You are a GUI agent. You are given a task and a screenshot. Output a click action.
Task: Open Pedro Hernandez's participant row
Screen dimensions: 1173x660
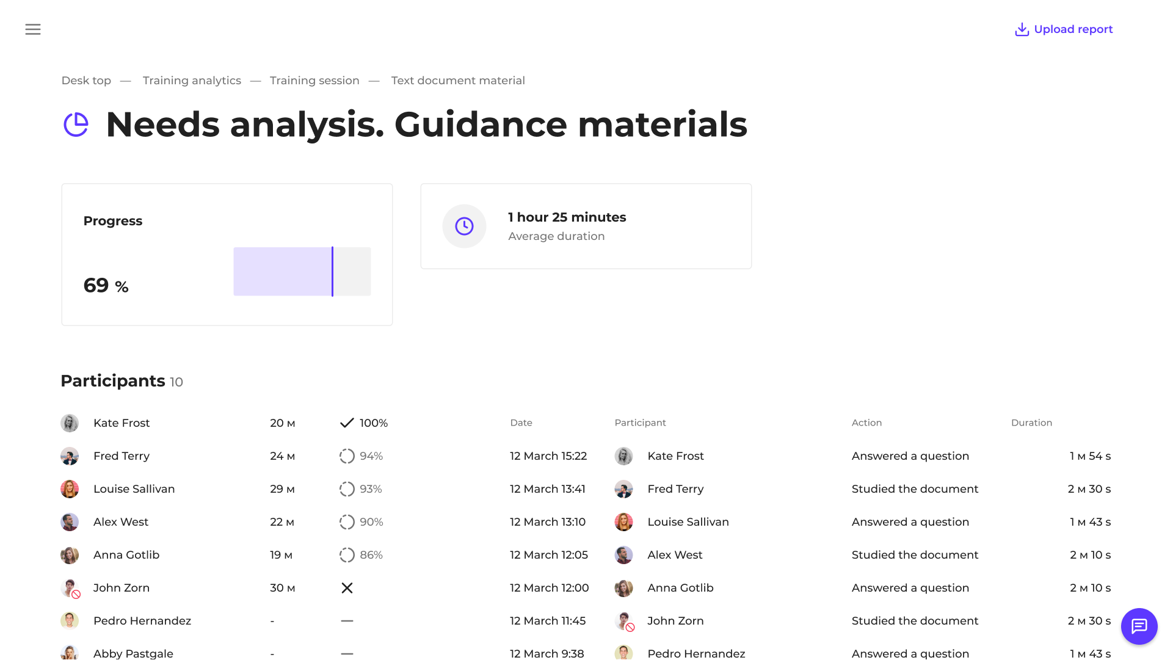[142, 621]
